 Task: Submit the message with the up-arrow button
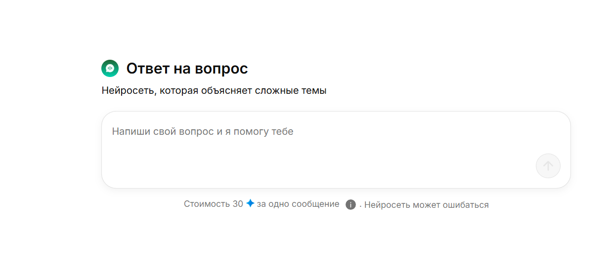548,166
